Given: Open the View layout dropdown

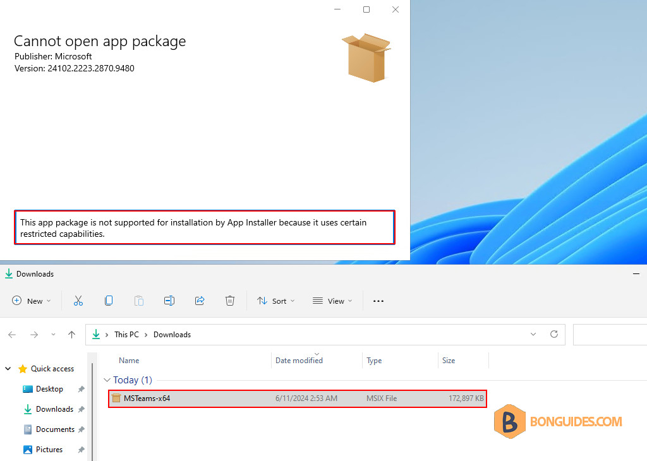Looking at the screenshot, I should tap(332, 301).
